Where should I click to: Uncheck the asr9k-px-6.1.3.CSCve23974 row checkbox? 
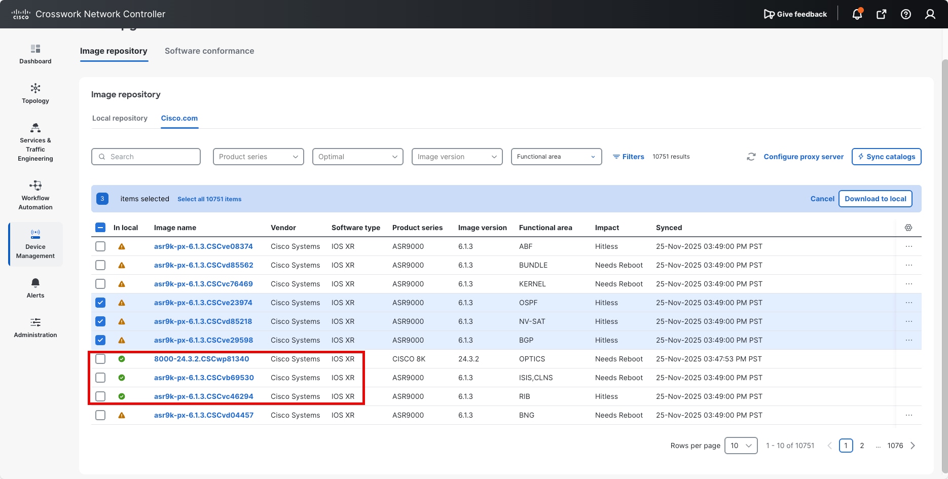coord(100,303)
